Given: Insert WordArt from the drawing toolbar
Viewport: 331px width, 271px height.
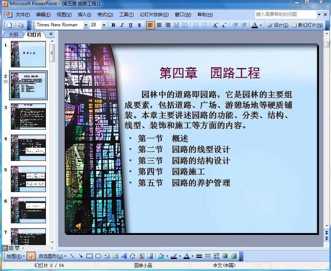Looking at the screenshot, I should (124, 256).
